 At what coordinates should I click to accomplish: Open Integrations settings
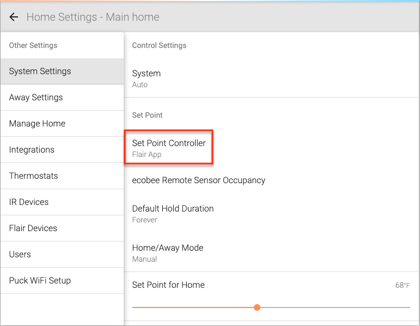62,149
